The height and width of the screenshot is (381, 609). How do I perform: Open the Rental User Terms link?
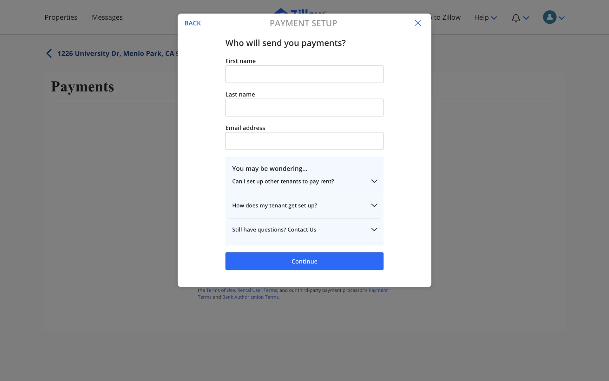coord(257,290)
